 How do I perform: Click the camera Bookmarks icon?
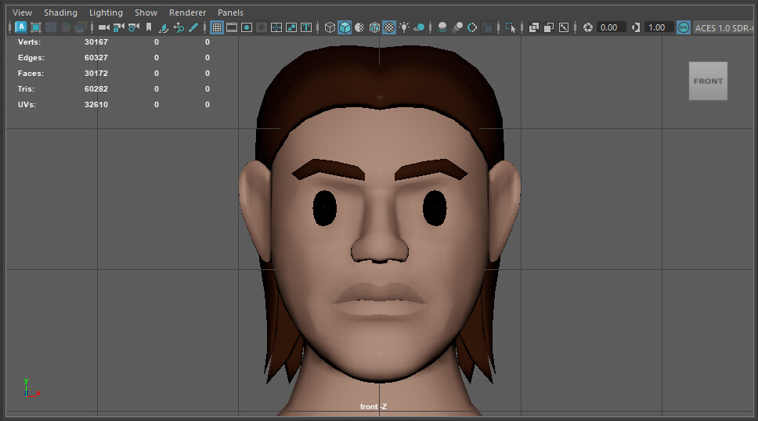tap(149, 27)
